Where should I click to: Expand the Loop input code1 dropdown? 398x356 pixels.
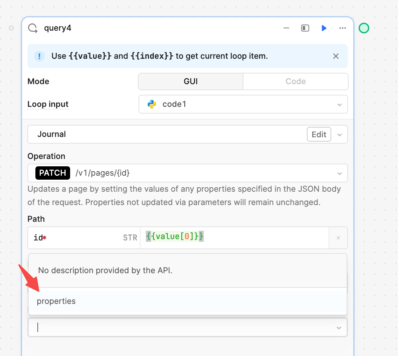[339, 105]
